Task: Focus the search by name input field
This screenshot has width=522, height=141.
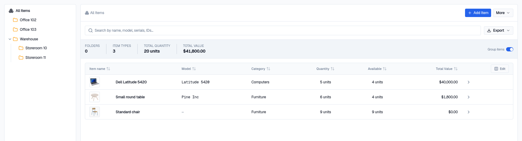Action: coord(283,30)
